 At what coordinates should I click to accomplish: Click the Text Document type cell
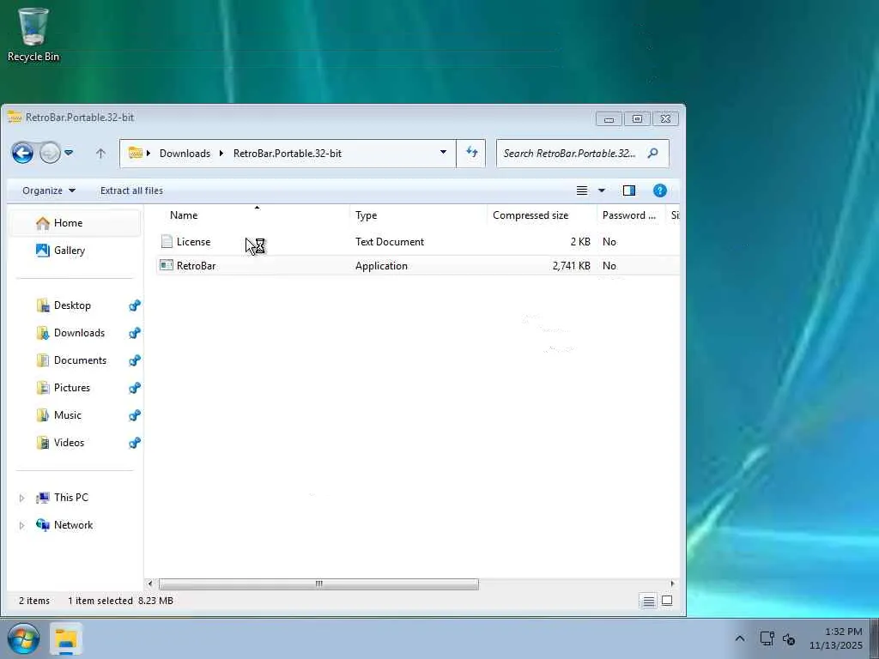tap(390, 242)
